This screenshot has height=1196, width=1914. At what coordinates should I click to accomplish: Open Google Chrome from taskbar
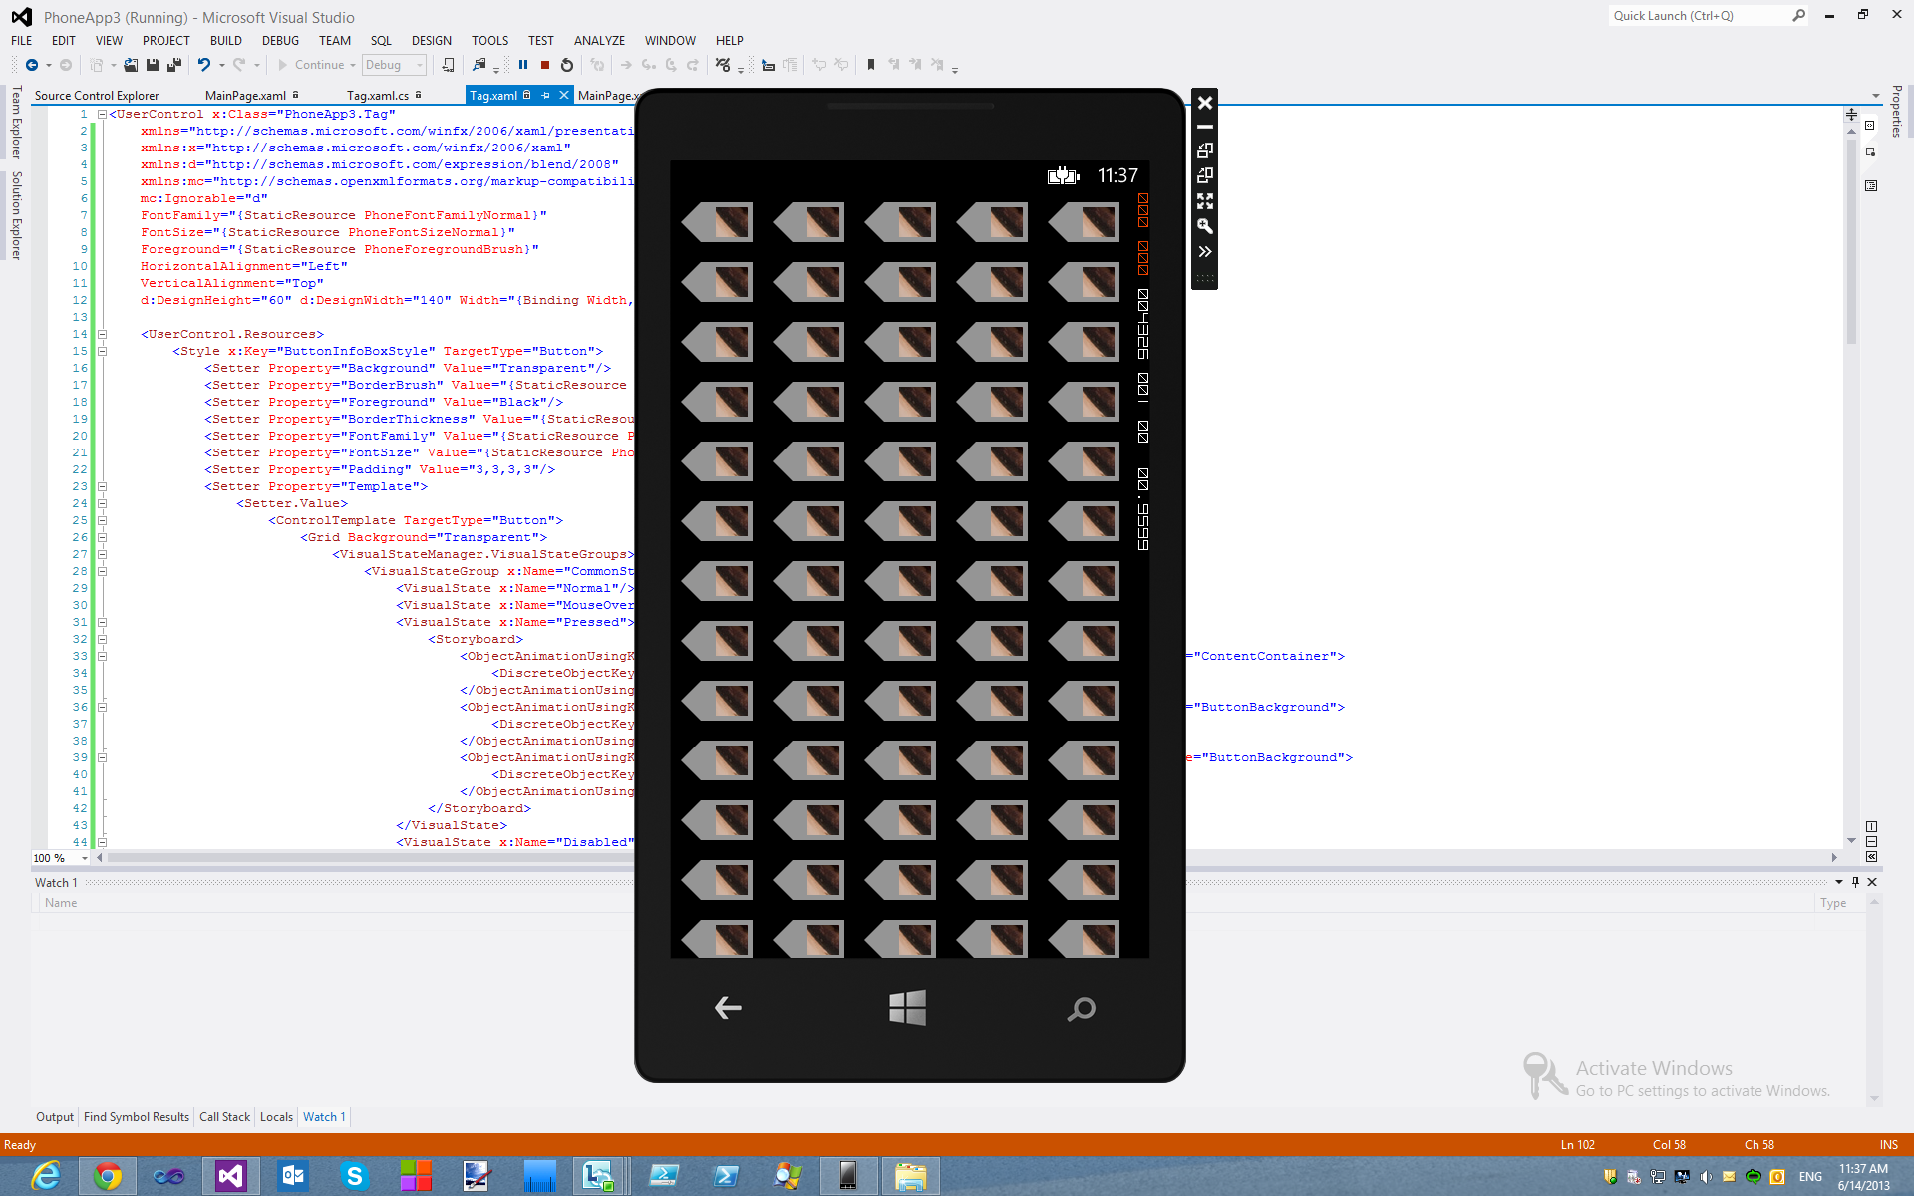coord(107,1176)
